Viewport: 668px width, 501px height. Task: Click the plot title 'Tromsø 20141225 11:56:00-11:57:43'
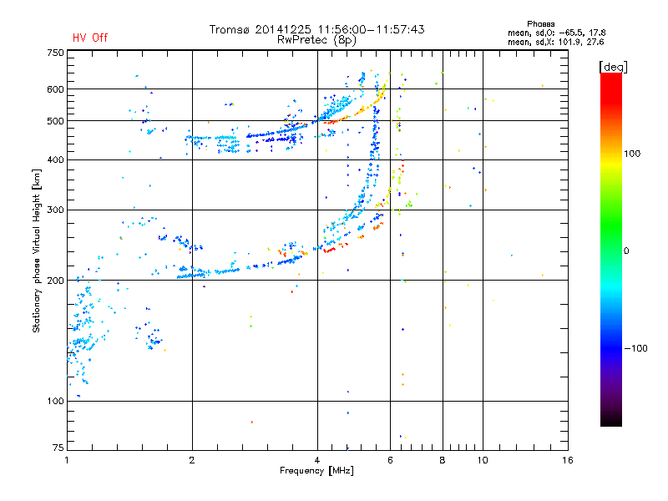coord(317,29)
